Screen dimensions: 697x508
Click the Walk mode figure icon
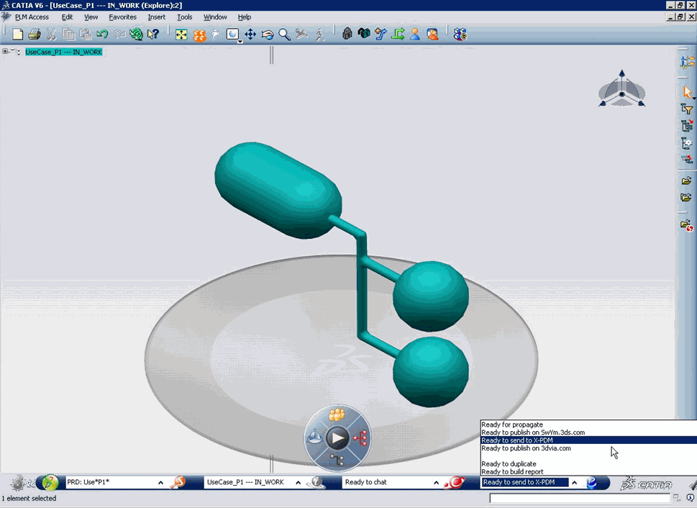319,35
